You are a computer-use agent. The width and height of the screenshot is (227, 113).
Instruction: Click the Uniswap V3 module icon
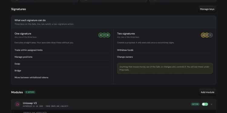[18, 104]
